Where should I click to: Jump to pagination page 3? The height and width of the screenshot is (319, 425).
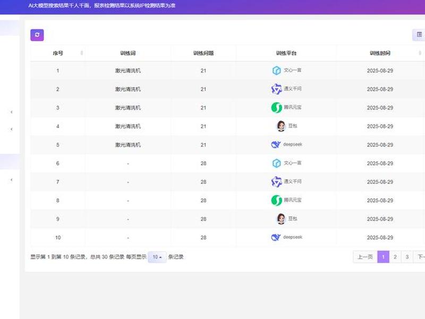407,257
